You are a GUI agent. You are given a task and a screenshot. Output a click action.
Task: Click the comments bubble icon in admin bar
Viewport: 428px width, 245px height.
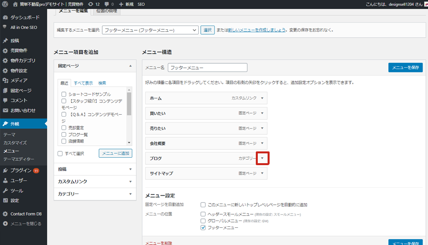[x=108, y=4]
